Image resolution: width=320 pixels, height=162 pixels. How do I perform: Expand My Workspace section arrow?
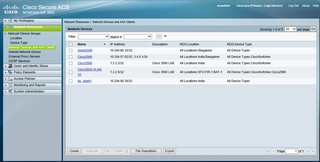[6, 21]
